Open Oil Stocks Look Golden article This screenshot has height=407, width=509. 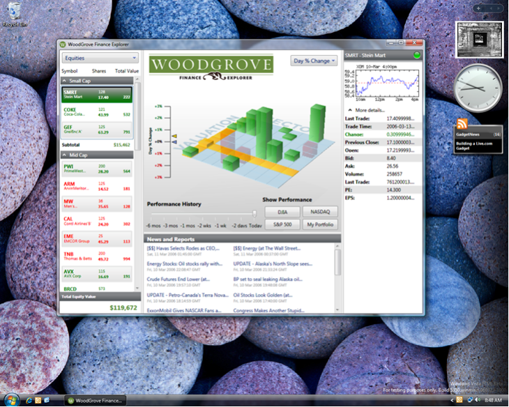[x=263, y=295]
